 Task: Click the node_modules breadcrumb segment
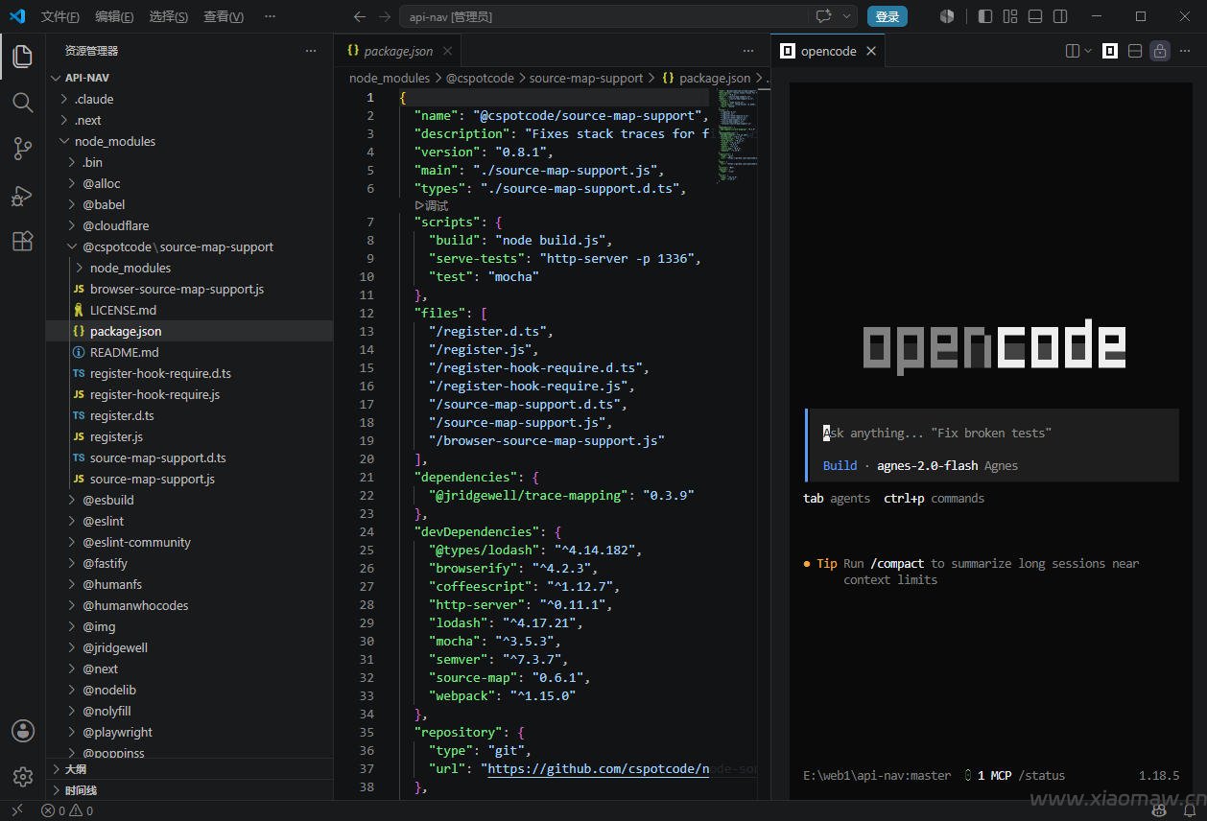tap(390, 78)
